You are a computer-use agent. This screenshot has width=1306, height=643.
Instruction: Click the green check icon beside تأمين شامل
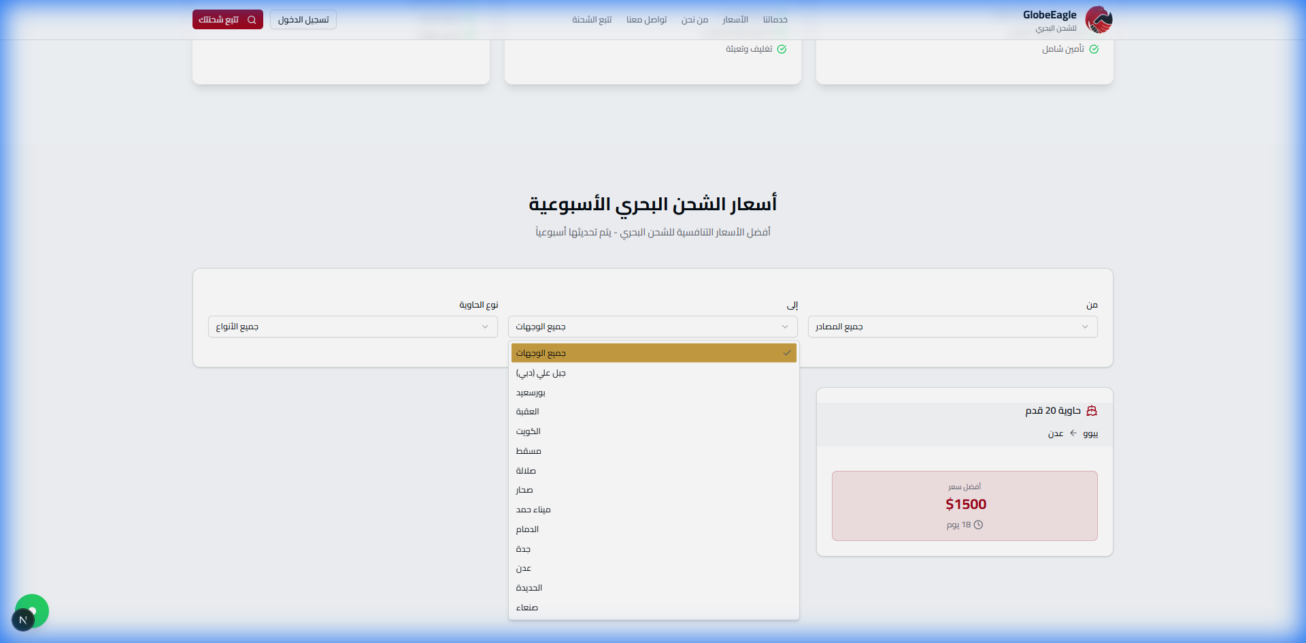coord(1094,48)
